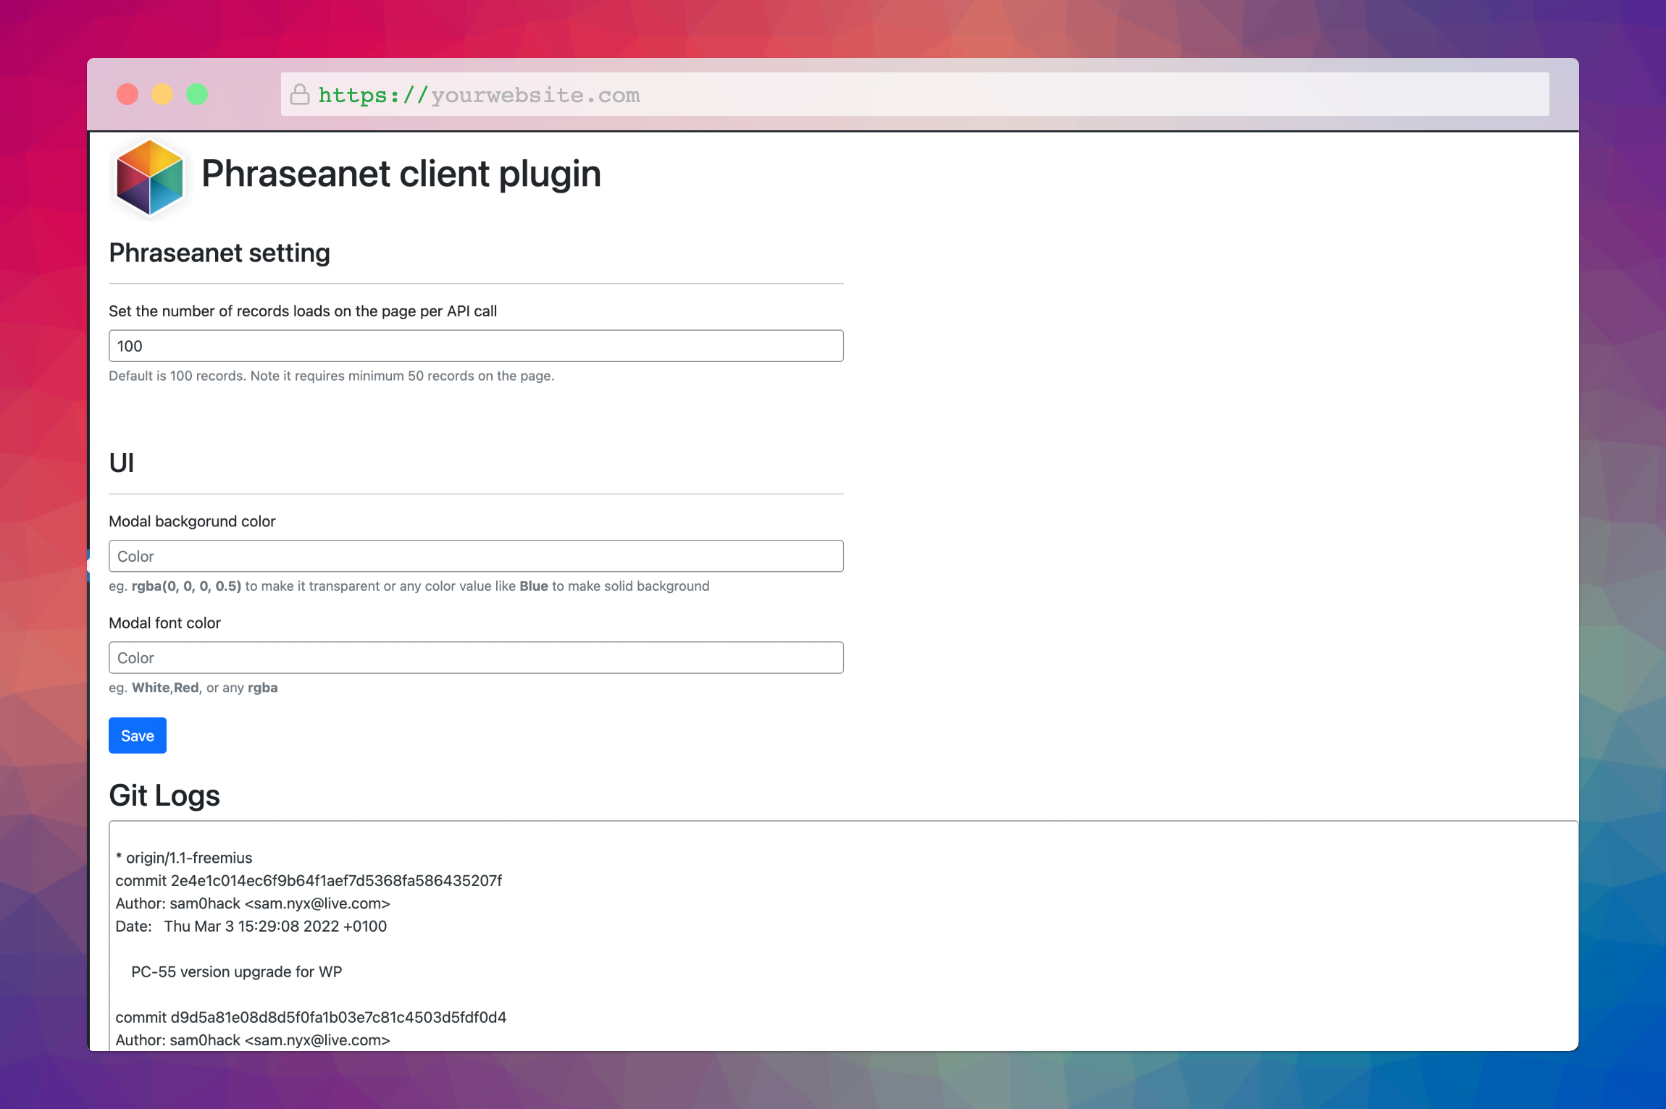Click the last 'Author: sam0hack' line at bottom

253,1040
